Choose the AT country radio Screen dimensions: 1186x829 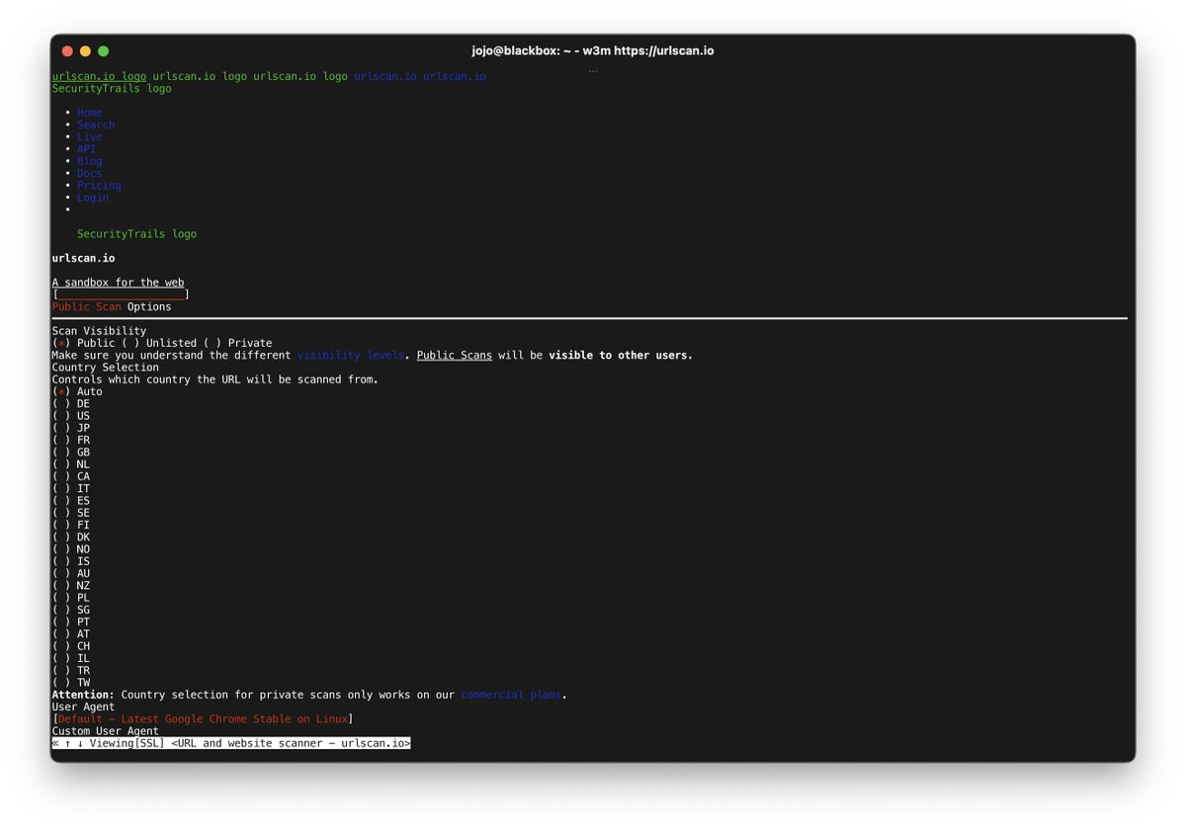click(x=61, y=633)
